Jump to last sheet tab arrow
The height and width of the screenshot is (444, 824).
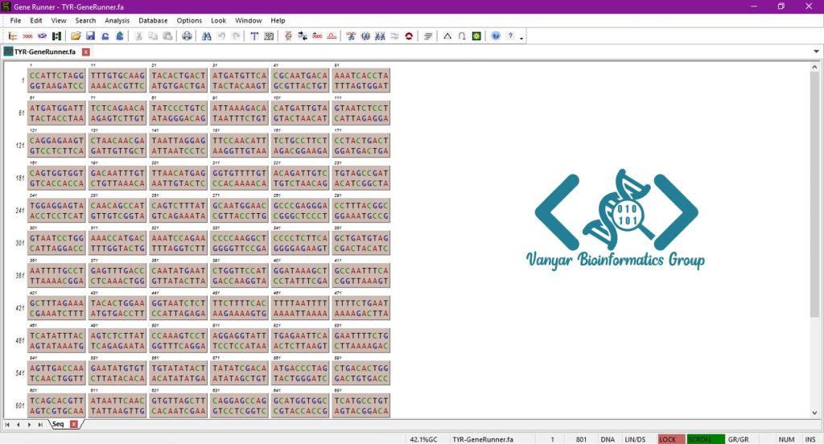(x=40, y=425)
